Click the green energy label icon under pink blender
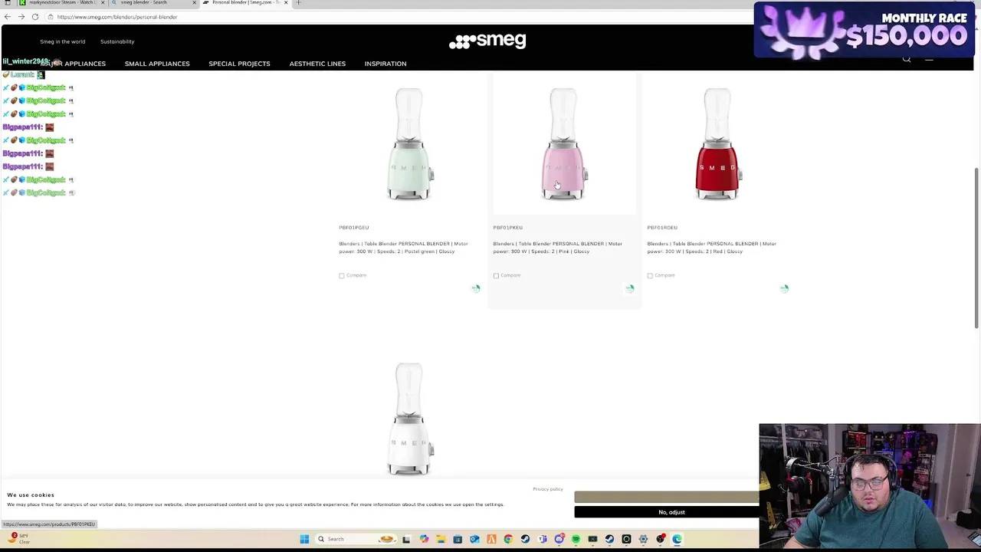 [x=630, y=288]
